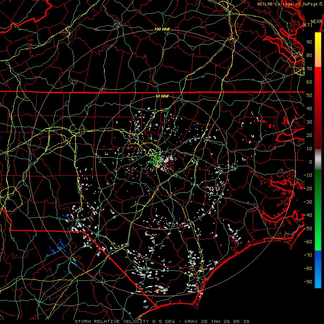Click the "50 NMI" range ring label
324x324 pixels.
162,96
